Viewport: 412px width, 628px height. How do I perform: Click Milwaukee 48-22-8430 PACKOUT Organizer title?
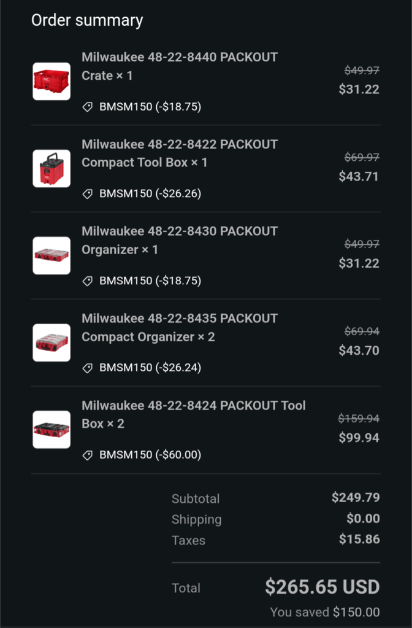180,240
